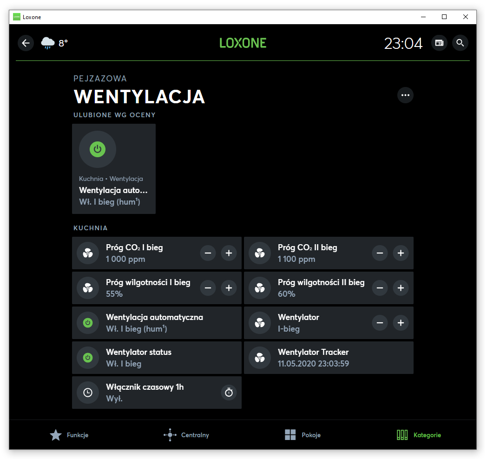Increase Próg wilgotności II bieg value
This screenshot has width=487, height=460.
click(x=401, y=288)
